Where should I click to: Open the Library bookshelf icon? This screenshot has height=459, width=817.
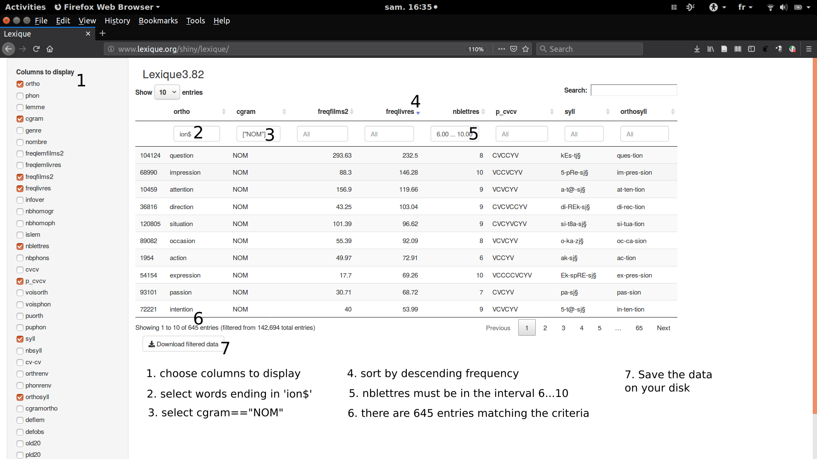tap(711, 49)
